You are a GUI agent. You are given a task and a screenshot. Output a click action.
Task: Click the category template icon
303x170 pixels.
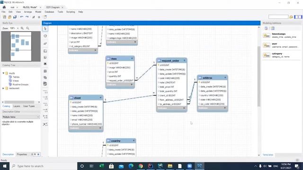coord(267,55)
